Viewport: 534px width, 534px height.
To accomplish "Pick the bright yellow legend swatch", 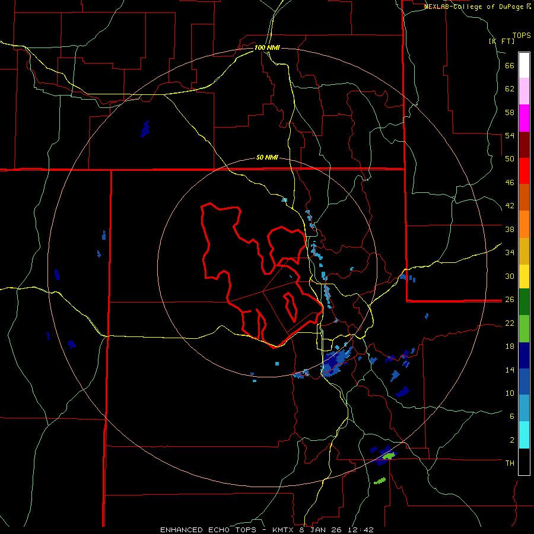I will pyautogui.click(x=524, y=276).
